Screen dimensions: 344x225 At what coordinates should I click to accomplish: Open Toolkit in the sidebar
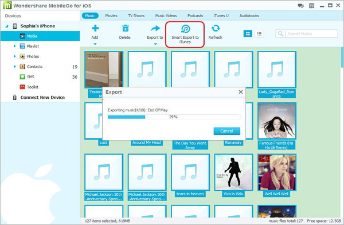33,87
